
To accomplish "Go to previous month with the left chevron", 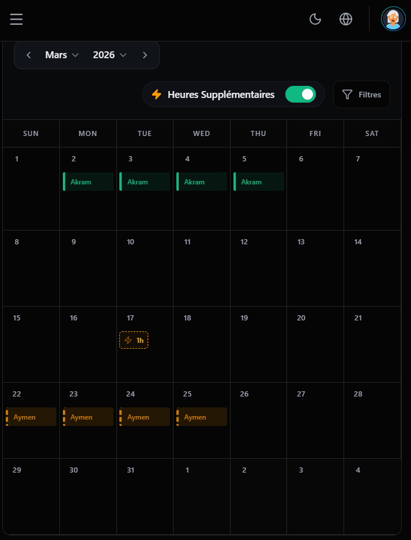I will pos(29,55).
